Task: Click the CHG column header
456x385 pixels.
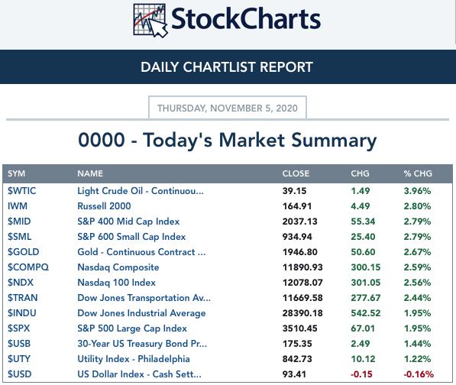Action: (360, 173)
